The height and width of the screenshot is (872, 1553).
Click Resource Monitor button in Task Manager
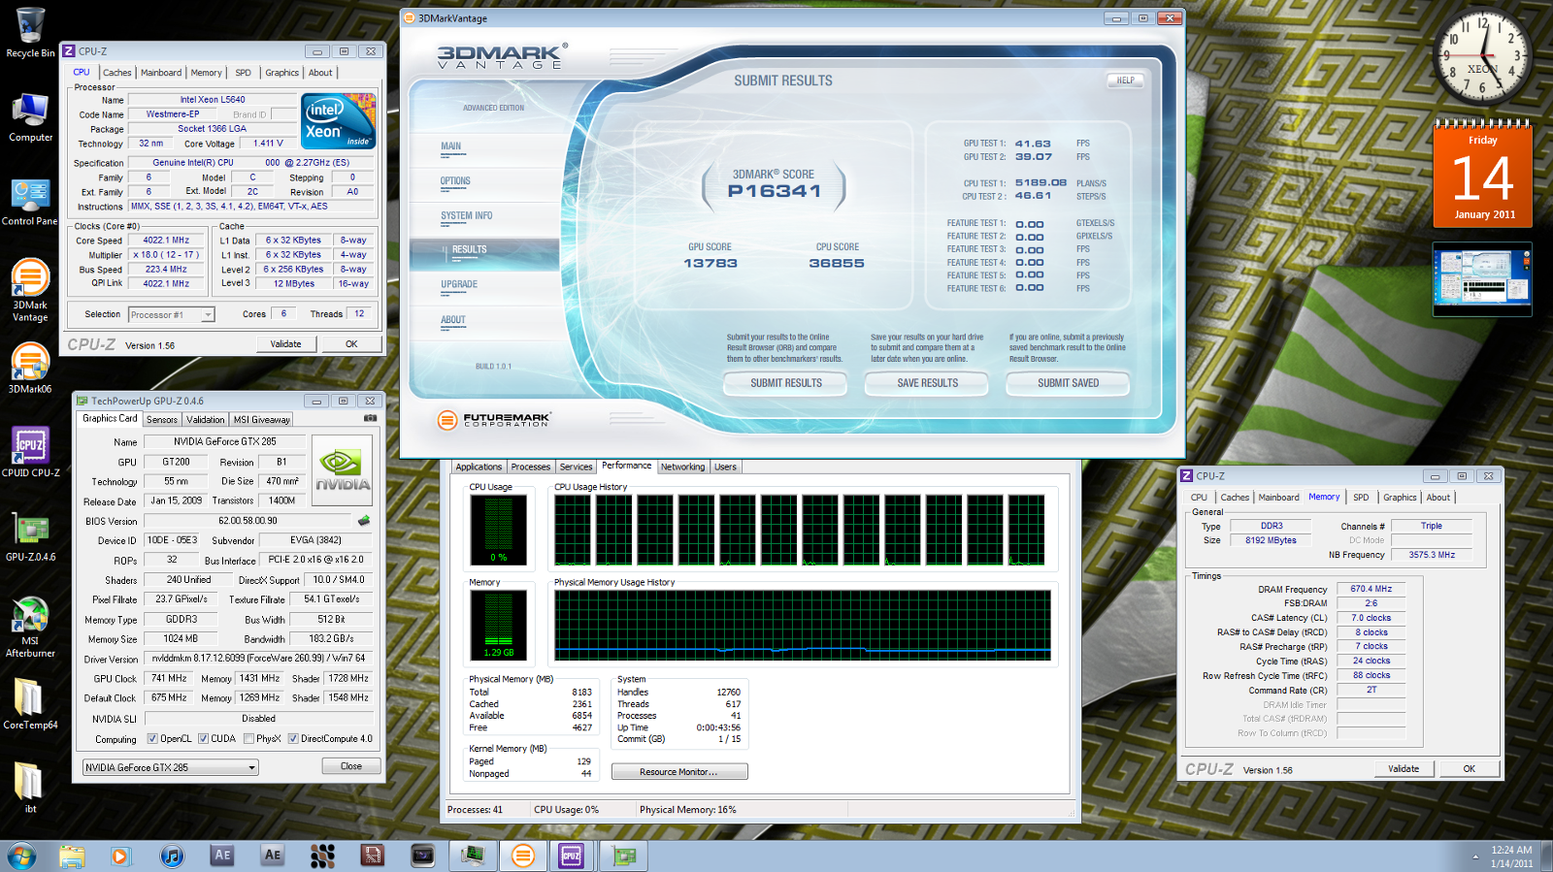tap(679, 772)
